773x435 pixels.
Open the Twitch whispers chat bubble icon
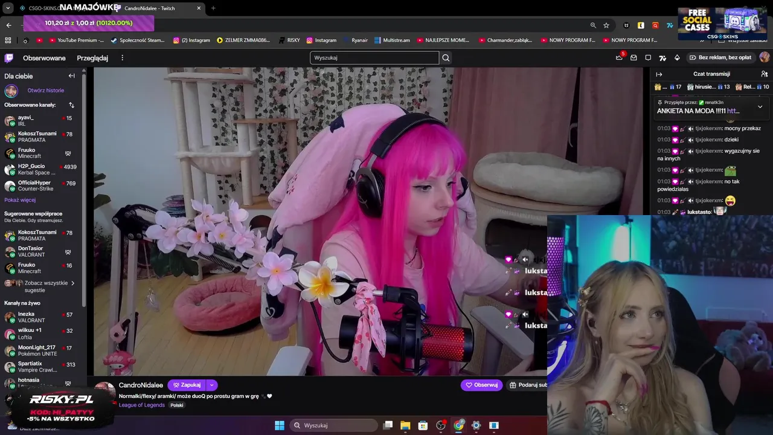pos(648,58)
